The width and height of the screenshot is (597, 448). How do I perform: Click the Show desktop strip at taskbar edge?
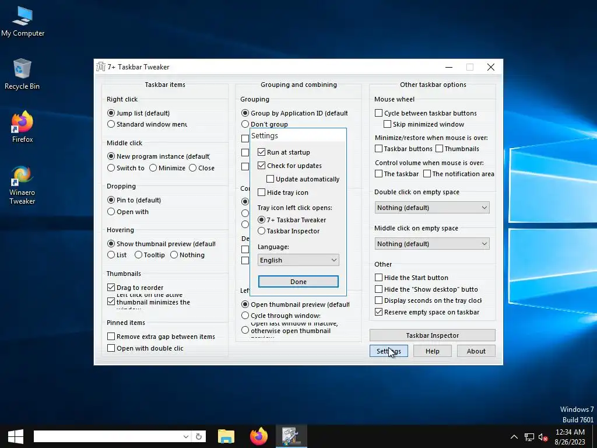tap(595, 437)
